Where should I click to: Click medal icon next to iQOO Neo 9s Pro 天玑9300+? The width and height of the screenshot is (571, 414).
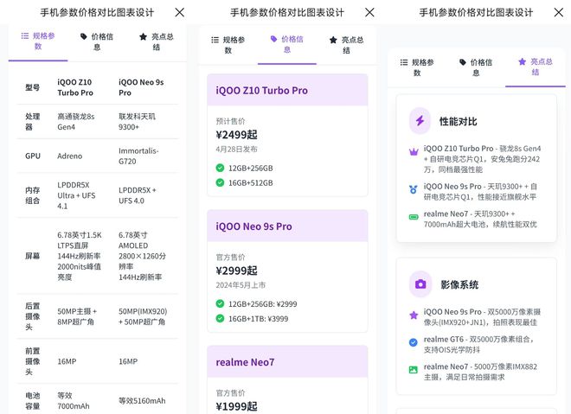(x=414, y=189)
